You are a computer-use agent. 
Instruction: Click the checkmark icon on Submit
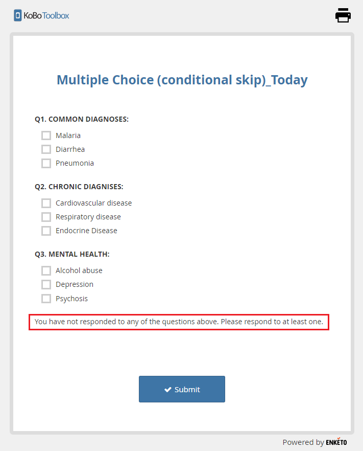point(167,390)
